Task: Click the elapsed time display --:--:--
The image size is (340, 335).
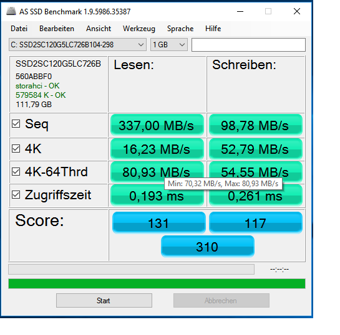Action: 279,270
